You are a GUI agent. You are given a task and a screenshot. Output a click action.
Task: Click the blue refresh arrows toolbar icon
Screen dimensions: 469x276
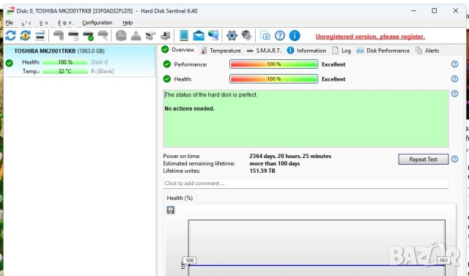10,36
